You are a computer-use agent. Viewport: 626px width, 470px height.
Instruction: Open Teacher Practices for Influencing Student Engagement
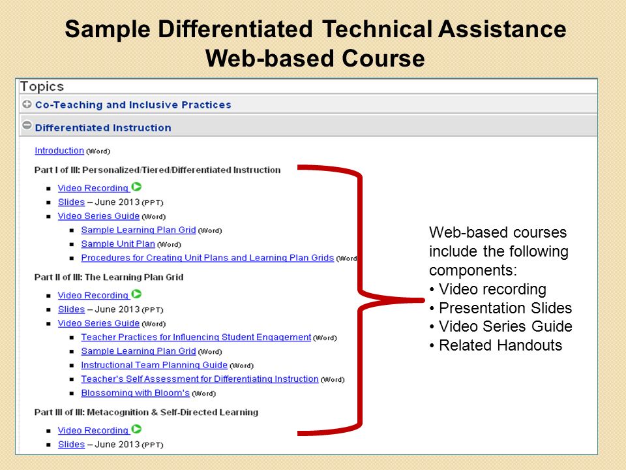(196, 337)
